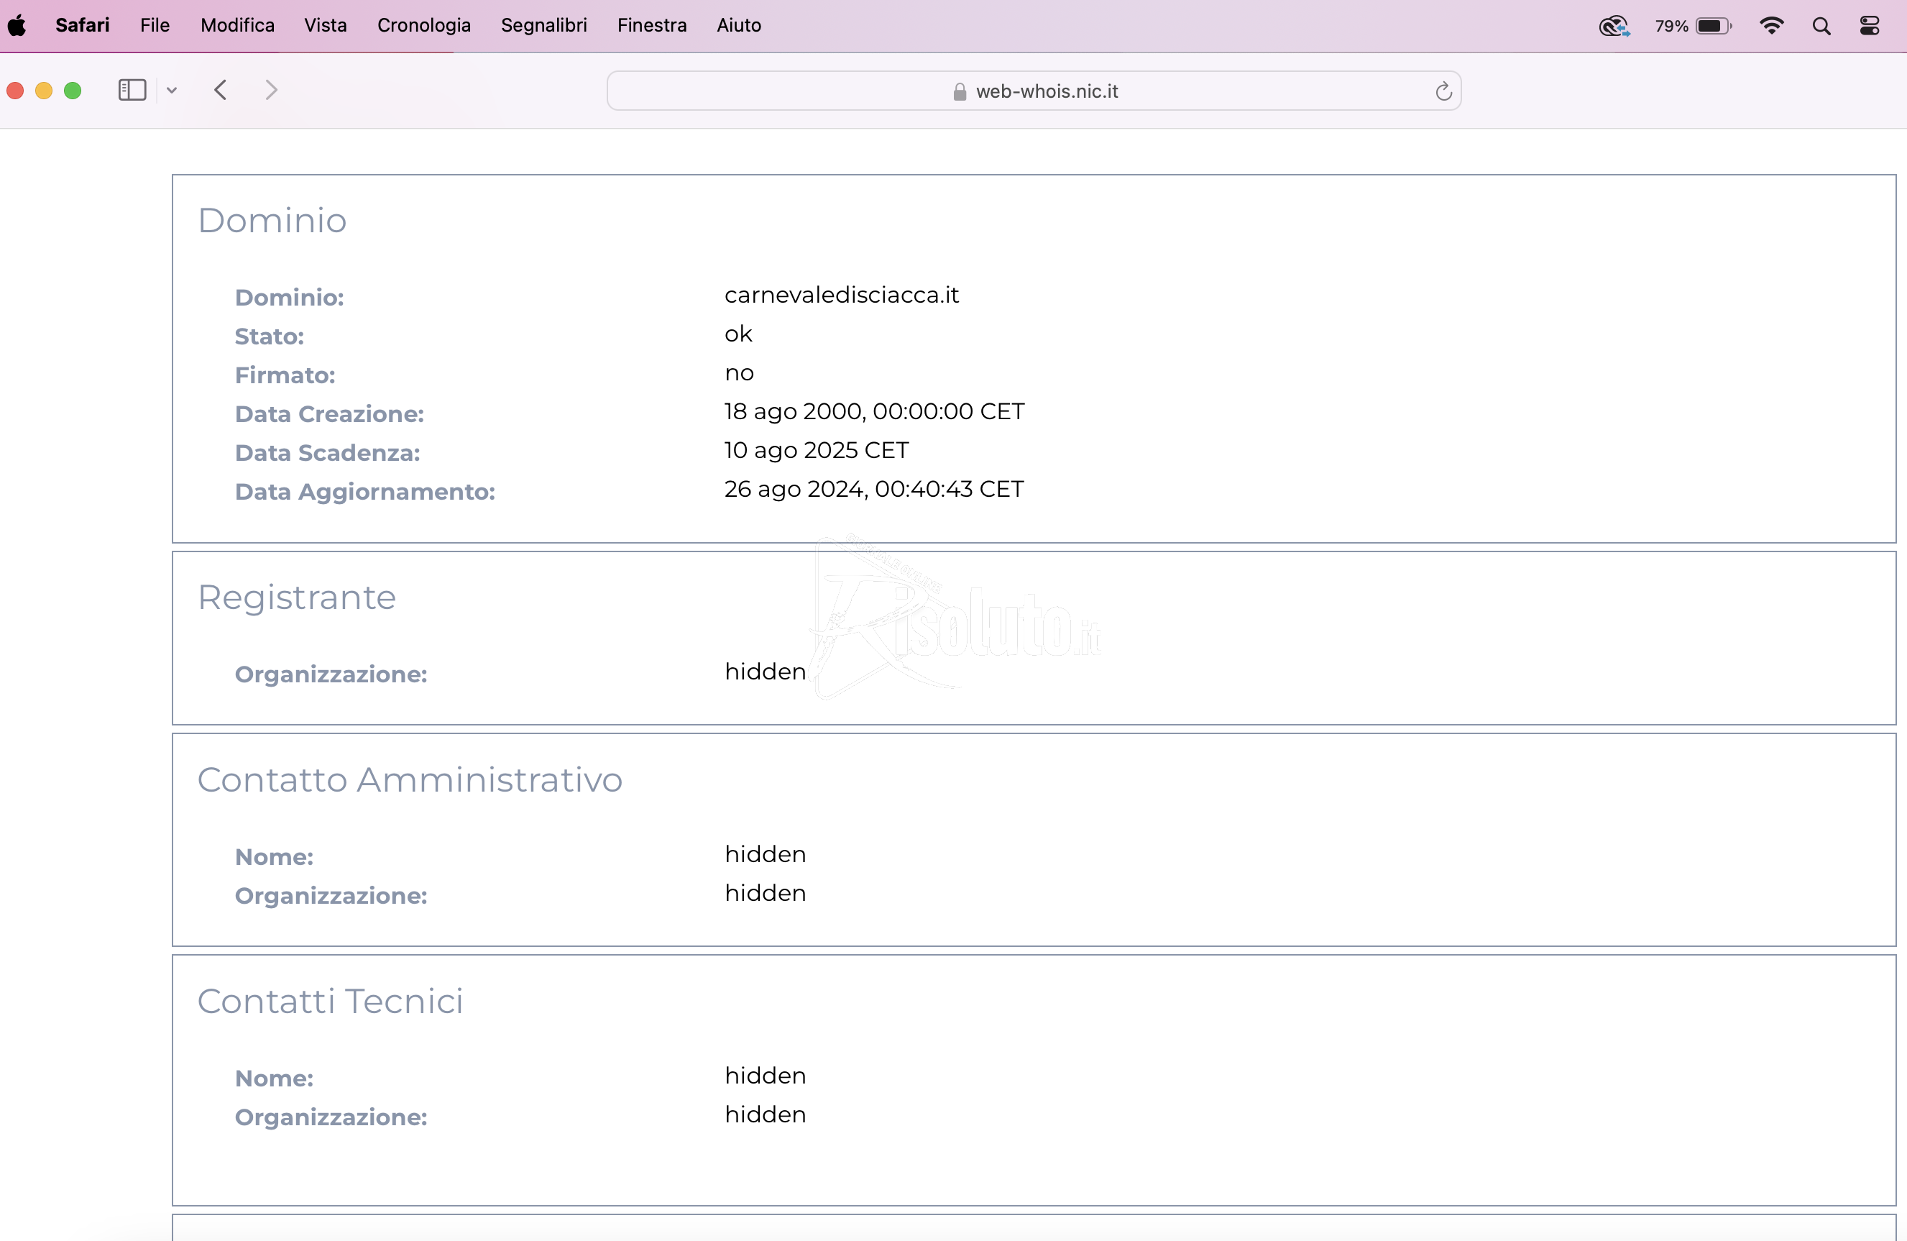The image size is (1907, 1241).
Task: Open the Apple menu
Action: point(17,26)
